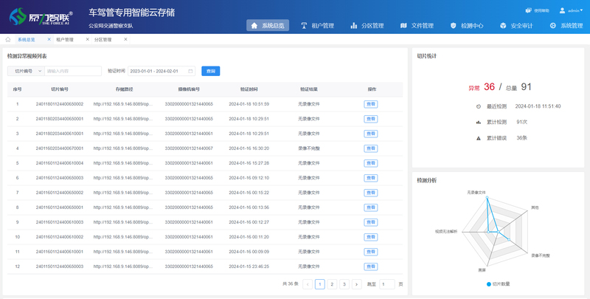This screenshot has width=590, height=299.
Task: Open the 系统管理 navigation menu
Action: (566, 26)
